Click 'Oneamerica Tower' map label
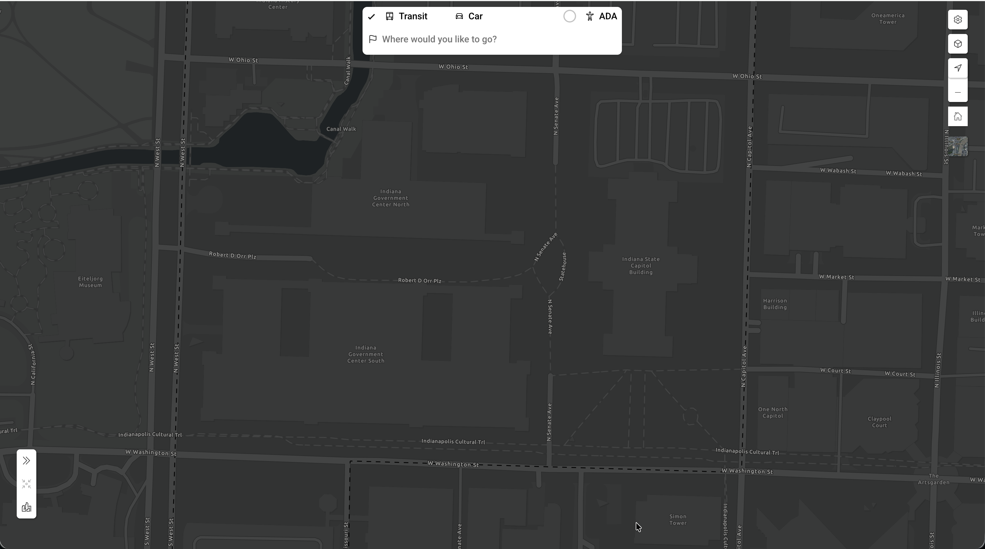 coord(888,19)
